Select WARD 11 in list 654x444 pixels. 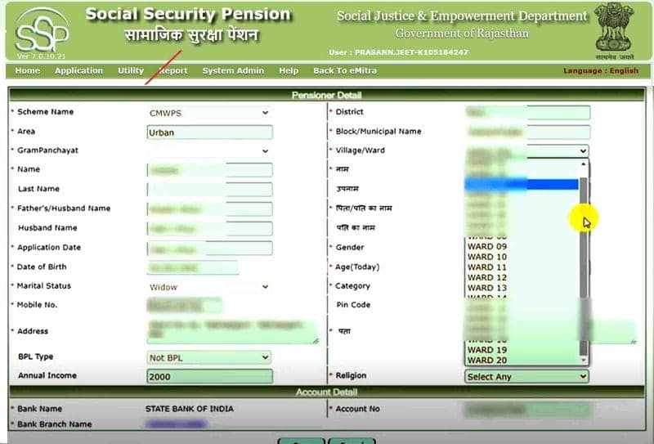522,267
